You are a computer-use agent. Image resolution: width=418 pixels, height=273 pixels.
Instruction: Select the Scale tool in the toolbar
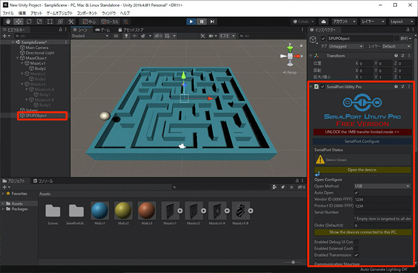tap(39, 21)
